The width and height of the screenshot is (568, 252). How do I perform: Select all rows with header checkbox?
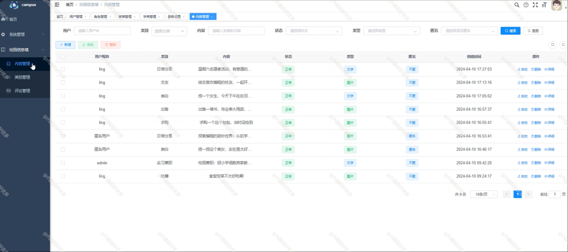(63, 56)
